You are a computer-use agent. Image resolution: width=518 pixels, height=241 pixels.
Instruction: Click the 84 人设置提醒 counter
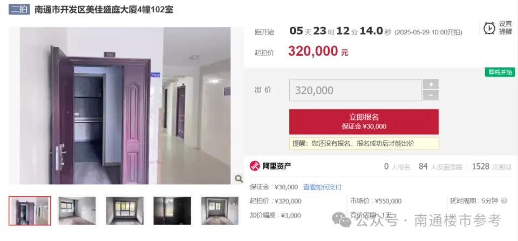(x=440, y=167)
